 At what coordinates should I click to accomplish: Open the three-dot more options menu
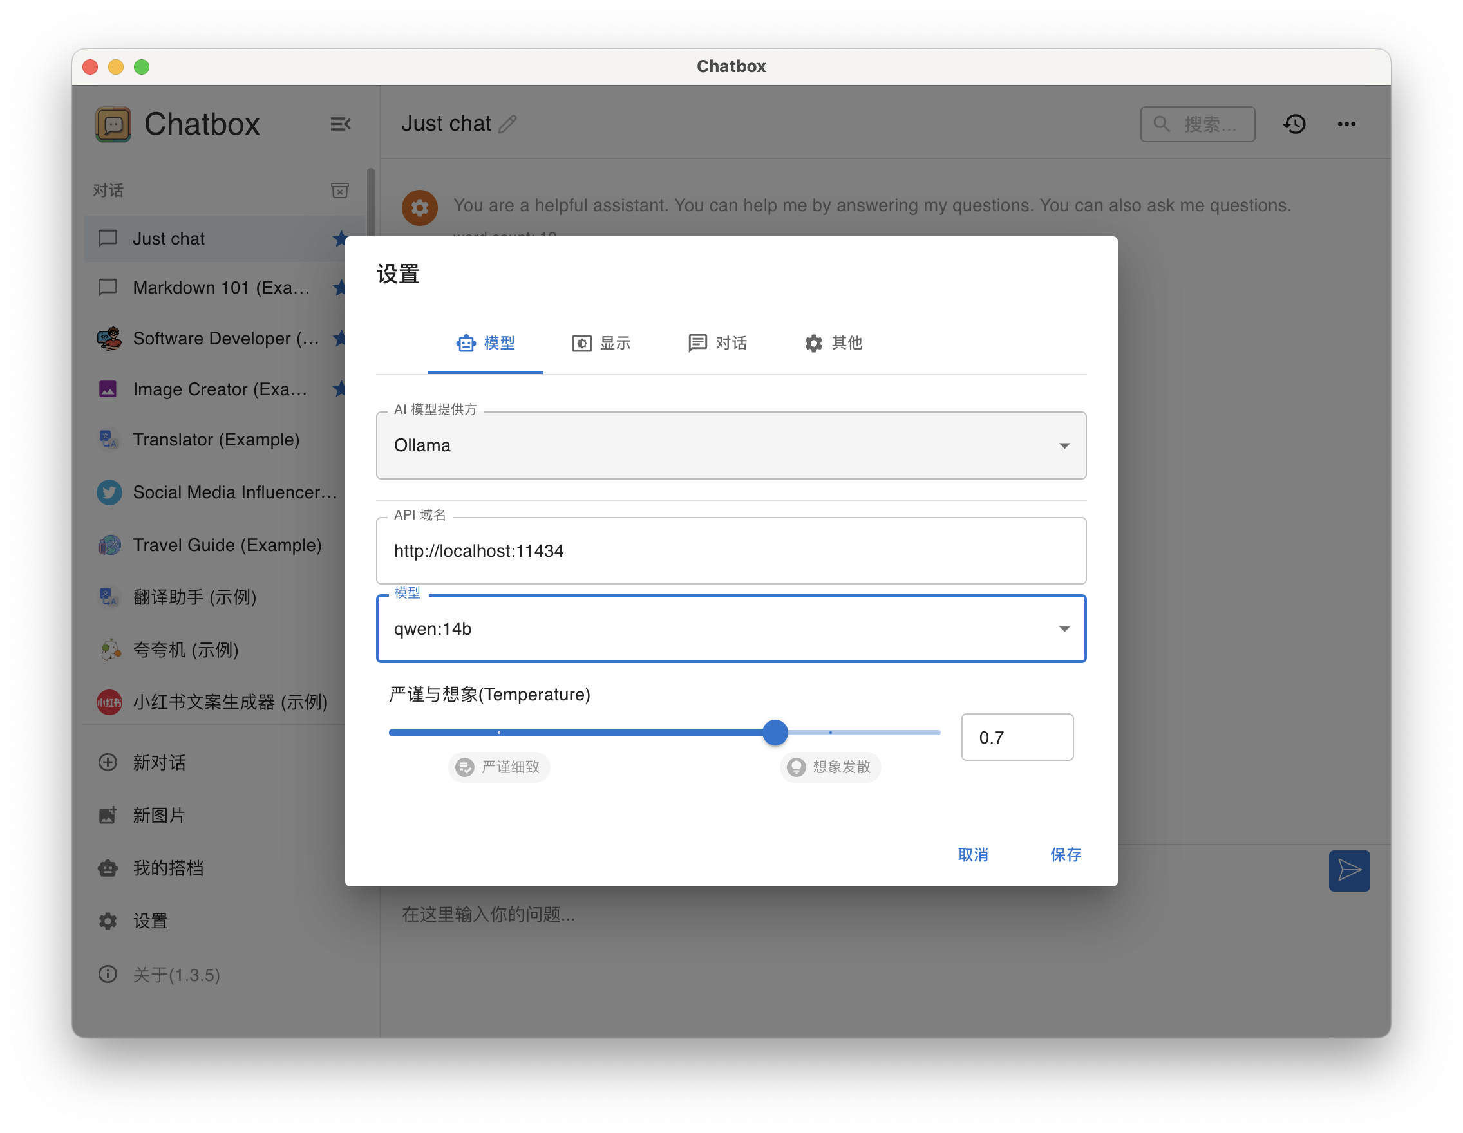tap(1346, 124)
